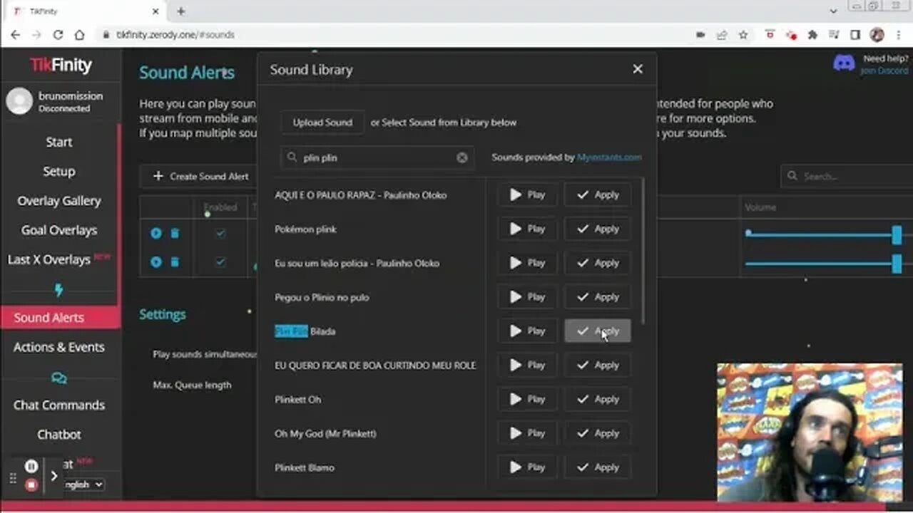Click the browser address bar URL
Viewport: 913px width, 513px height.
(x=175, y=34)
